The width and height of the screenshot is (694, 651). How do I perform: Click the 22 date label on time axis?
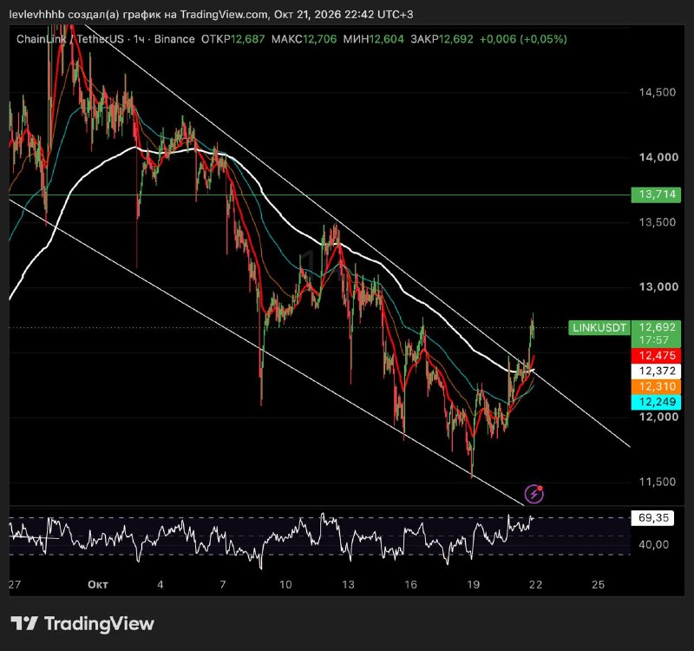[535, 584]
